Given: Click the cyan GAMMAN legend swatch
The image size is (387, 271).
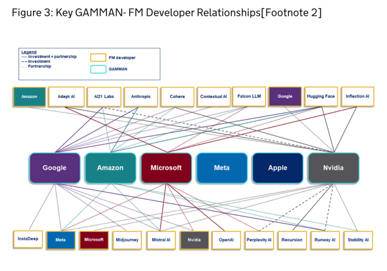Looking at the screenshot, I should coord(98,70).
